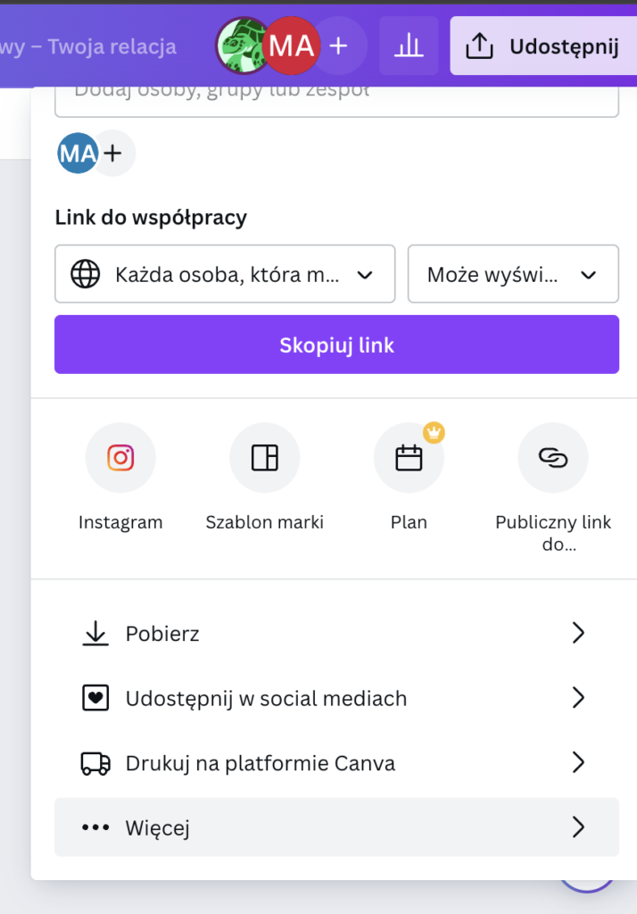
Task: Click the blue MA avatar in share panel
Action: coord(78,154)
